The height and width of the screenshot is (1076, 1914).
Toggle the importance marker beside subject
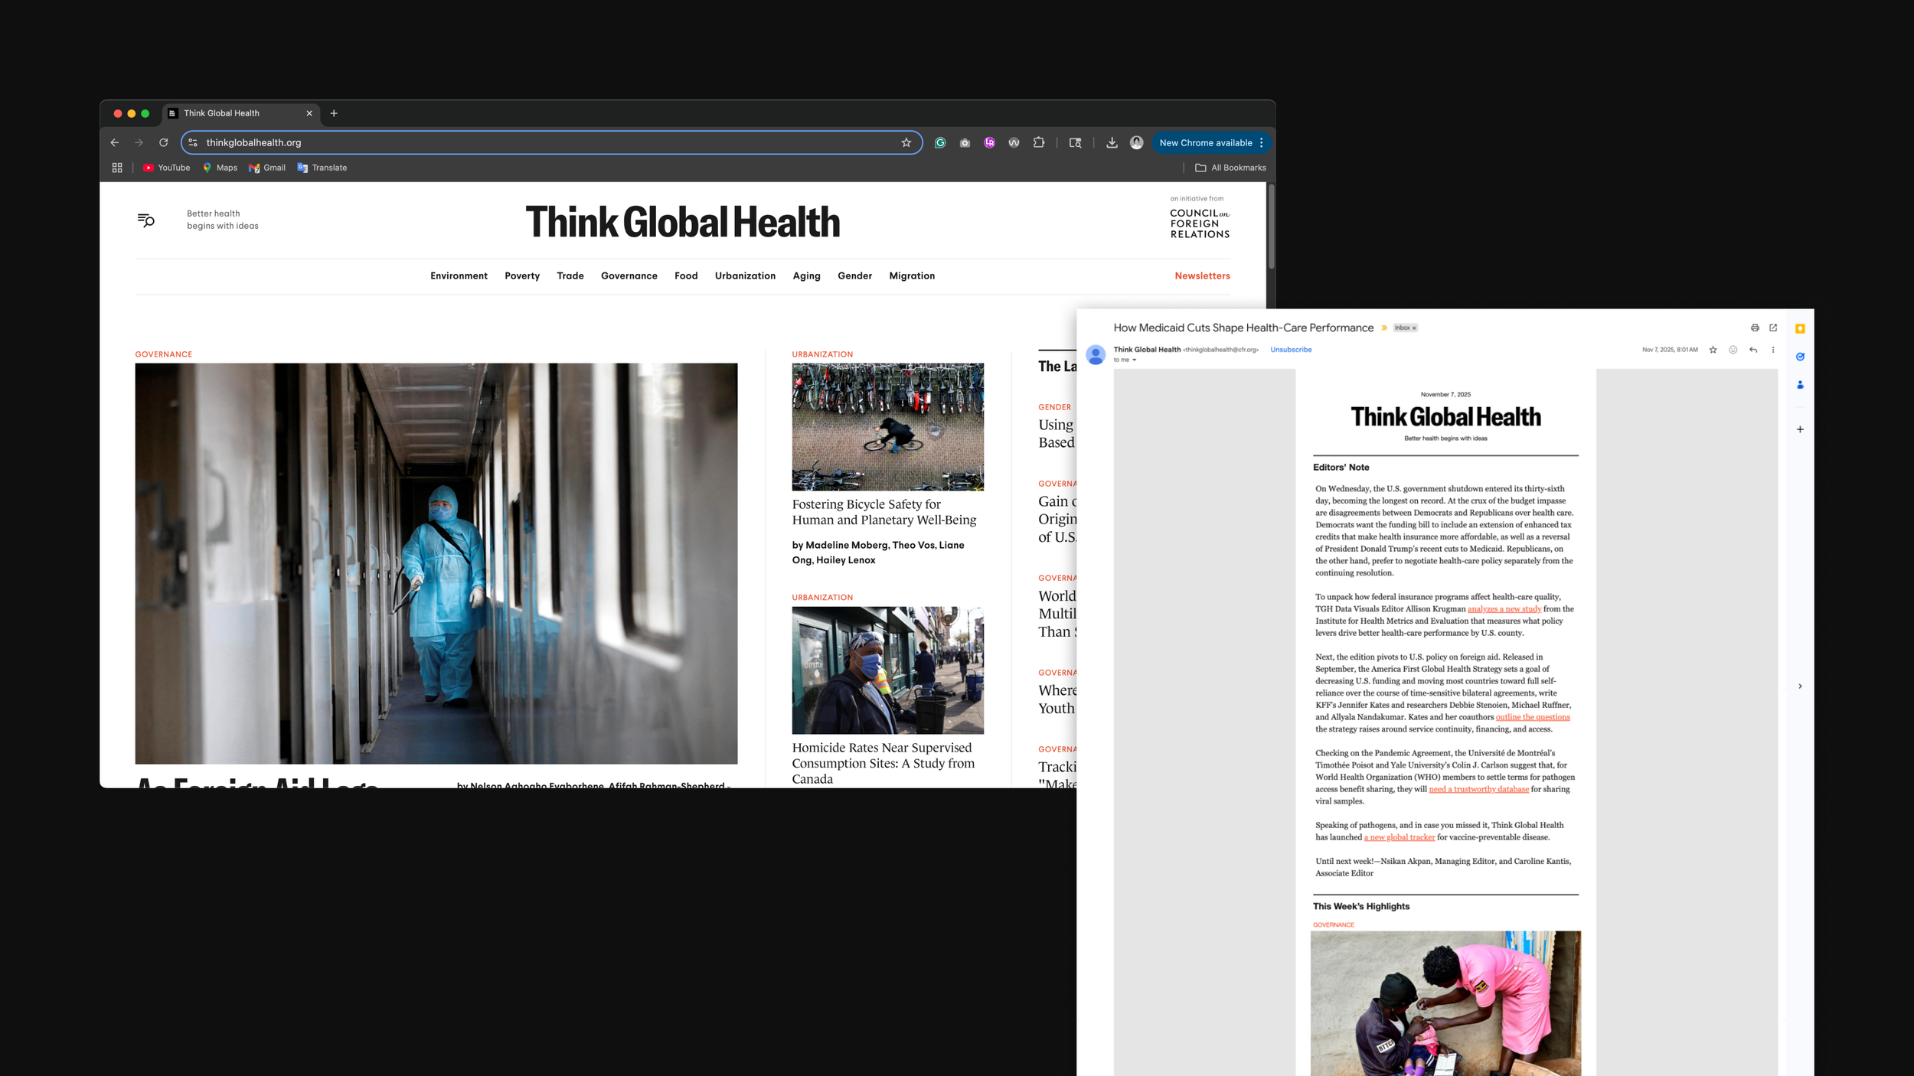coord(1384,328)
